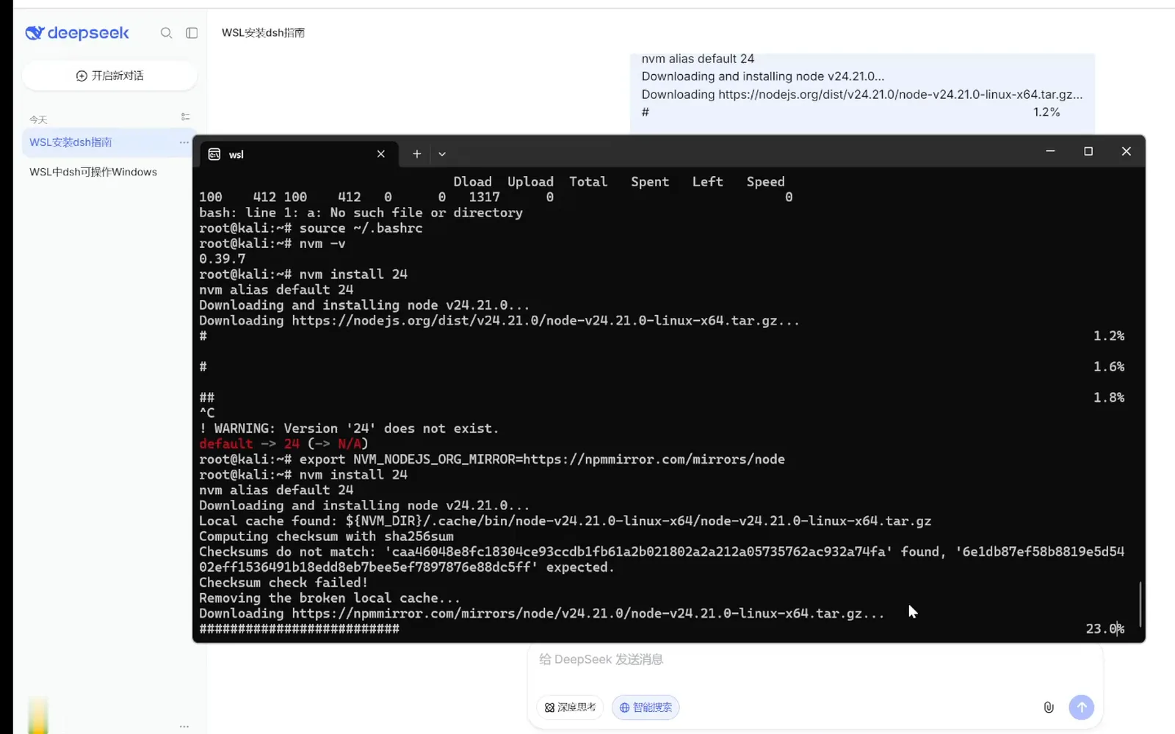Maximize the terminal window
Screen dimensions: 1175x734
point(1088,151)
